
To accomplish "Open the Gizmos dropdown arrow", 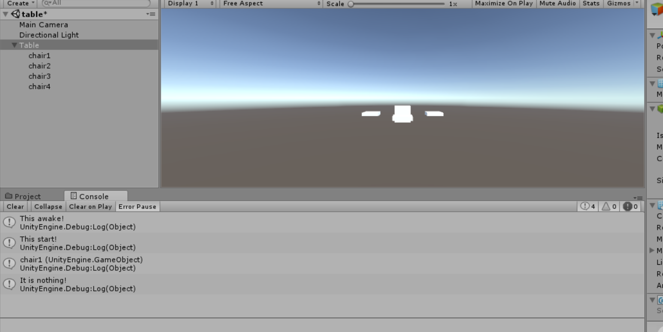I will 637,3.
